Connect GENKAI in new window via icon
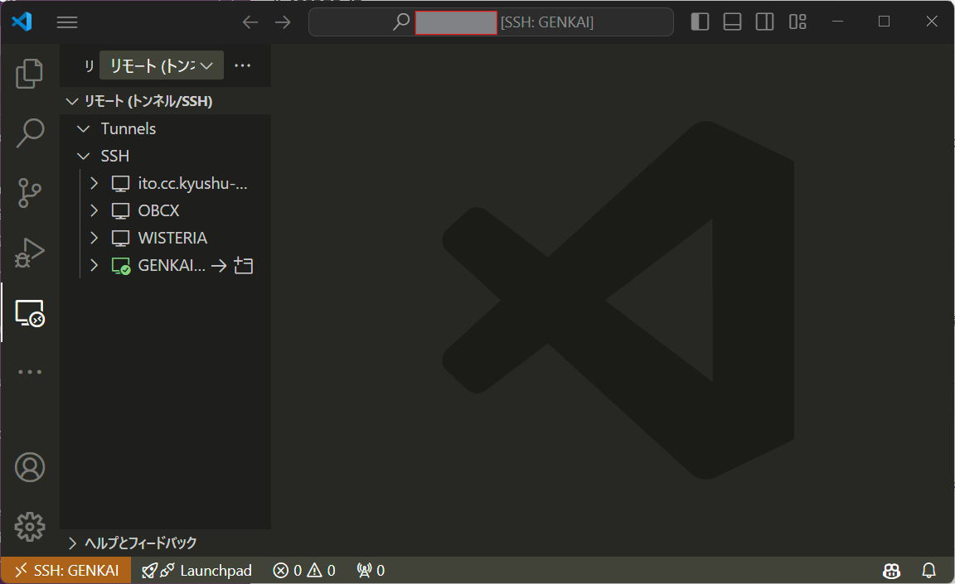Viewport: 955px width, 584px height. (x=243, y=265)
